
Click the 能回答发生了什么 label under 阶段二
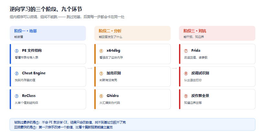(111, 37)
